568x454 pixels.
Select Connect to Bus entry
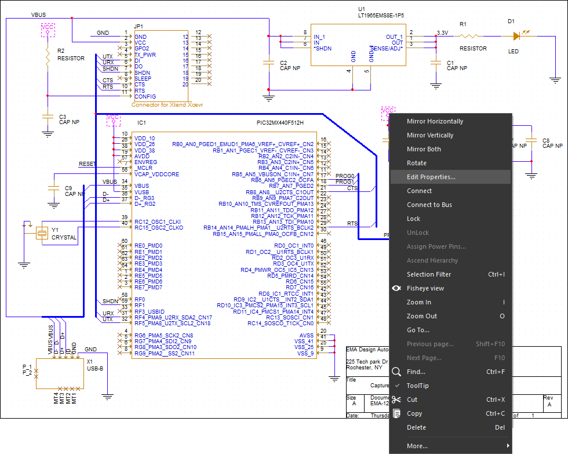(450, 205)
